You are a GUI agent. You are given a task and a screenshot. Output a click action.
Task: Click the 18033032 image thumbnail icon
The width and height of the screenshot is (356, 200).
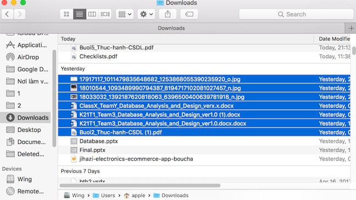click(x=74, y=97)
